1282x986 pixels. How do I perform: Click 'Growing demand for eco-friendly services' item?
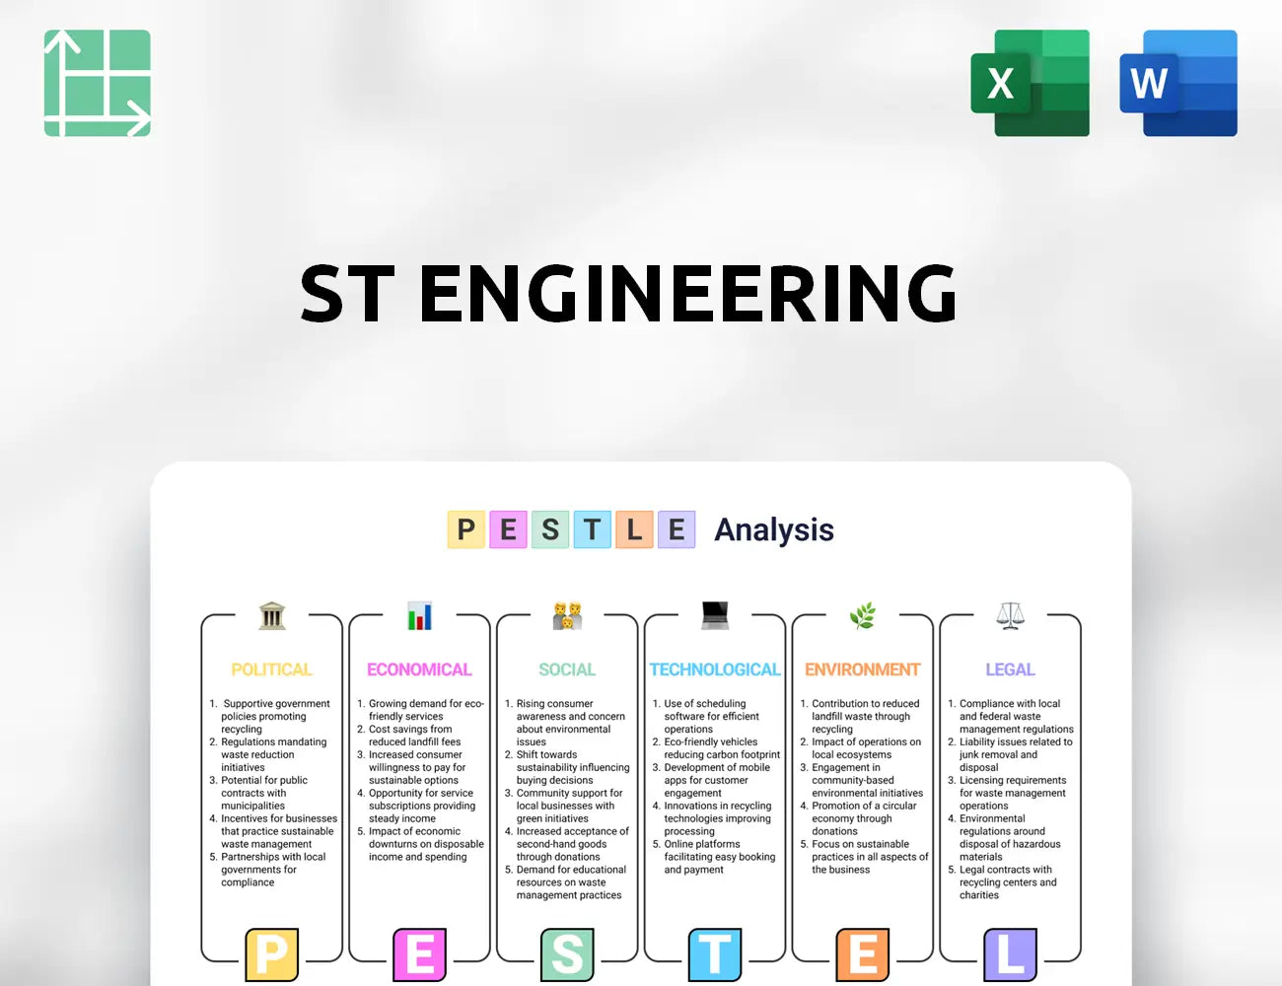[421, 710]
